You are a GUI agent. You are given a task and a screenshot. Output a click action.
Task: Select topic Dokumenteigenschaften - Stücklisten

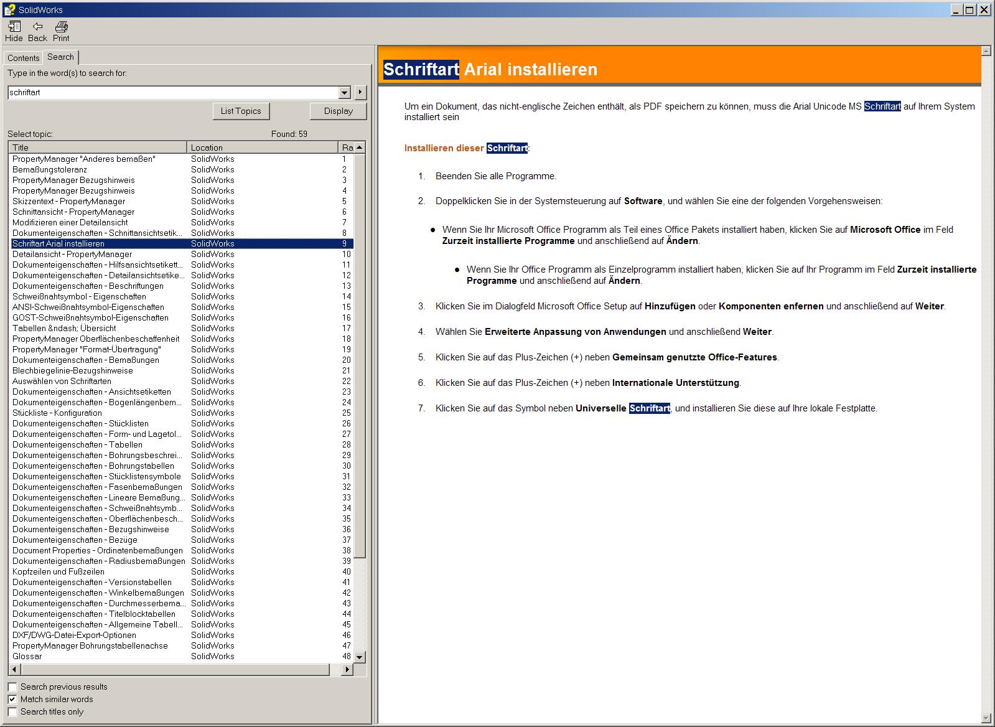tap(181, 423)
